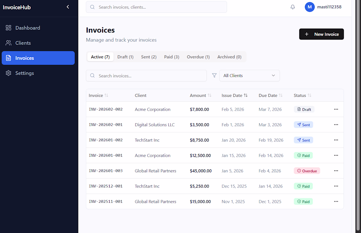Screen dimensions: 361x233
Task: Sort by Issue Date column arrows
Action: click(x=246, y=95)
